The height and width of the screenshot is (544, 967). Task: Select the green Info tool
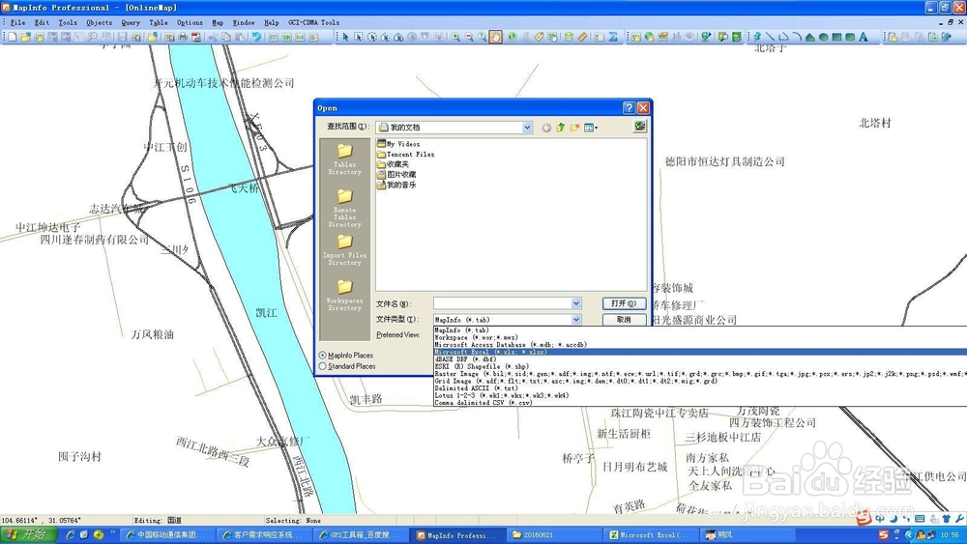(x=512, y=37)
